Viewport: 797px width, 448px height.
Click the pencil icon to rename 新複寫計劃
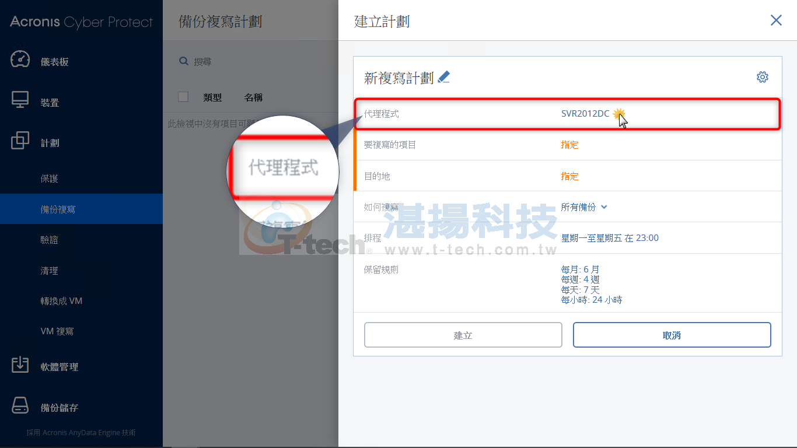point(444,77)
